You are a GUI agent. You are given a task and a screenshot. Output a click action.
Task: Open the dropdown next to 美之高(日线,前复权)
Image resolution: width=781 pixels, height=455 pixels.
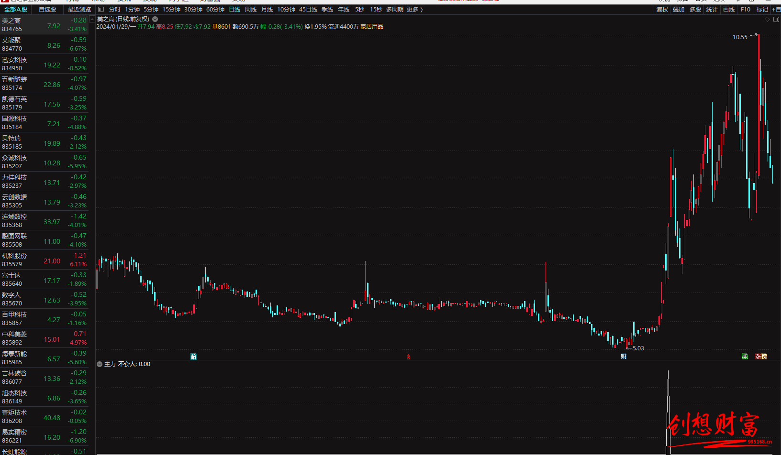(155, 19)
